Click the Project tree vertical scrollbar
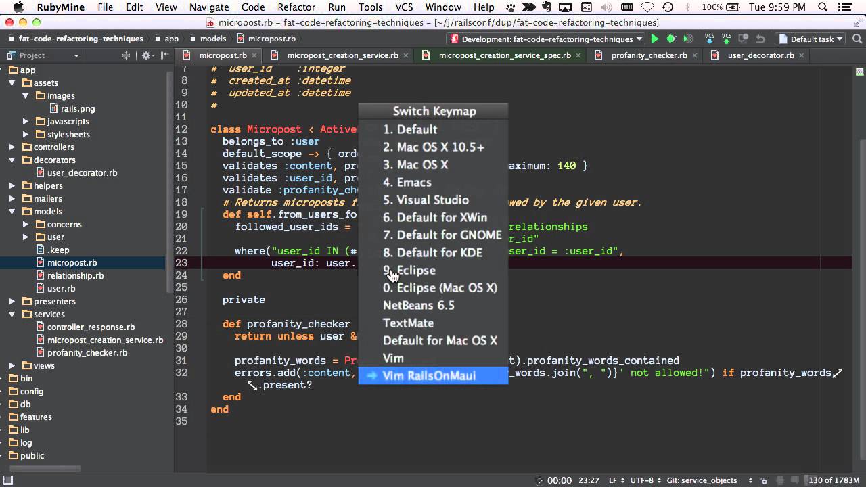 tap(170, 183)
